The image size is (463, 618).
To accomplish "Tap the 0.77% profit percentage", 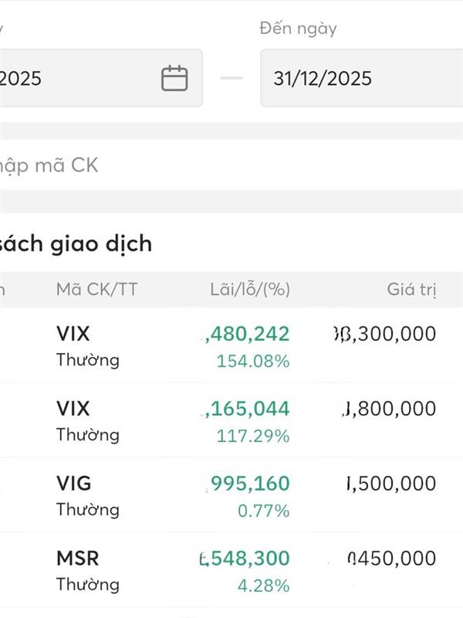I will 264,511.
